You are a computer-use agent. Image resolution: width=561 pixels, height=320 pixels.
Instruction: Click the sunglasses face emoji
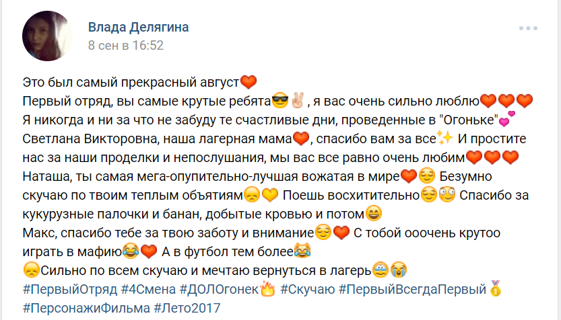(280, 101)
